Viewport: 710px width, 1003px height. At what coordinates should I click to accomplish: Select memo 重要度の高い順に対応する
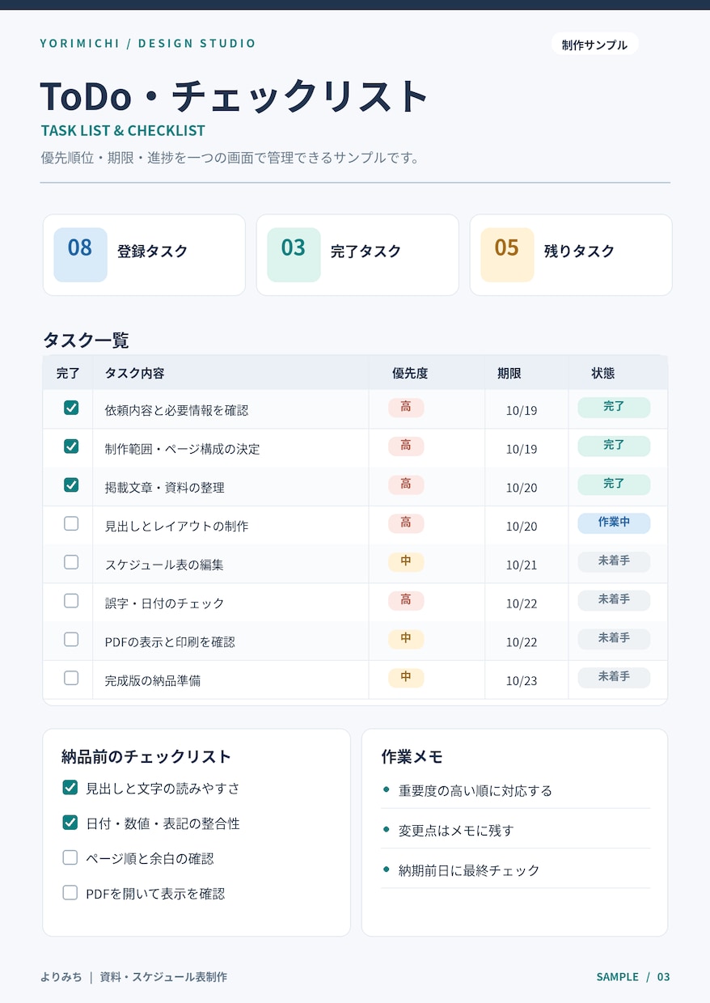(x=475, y=790)
